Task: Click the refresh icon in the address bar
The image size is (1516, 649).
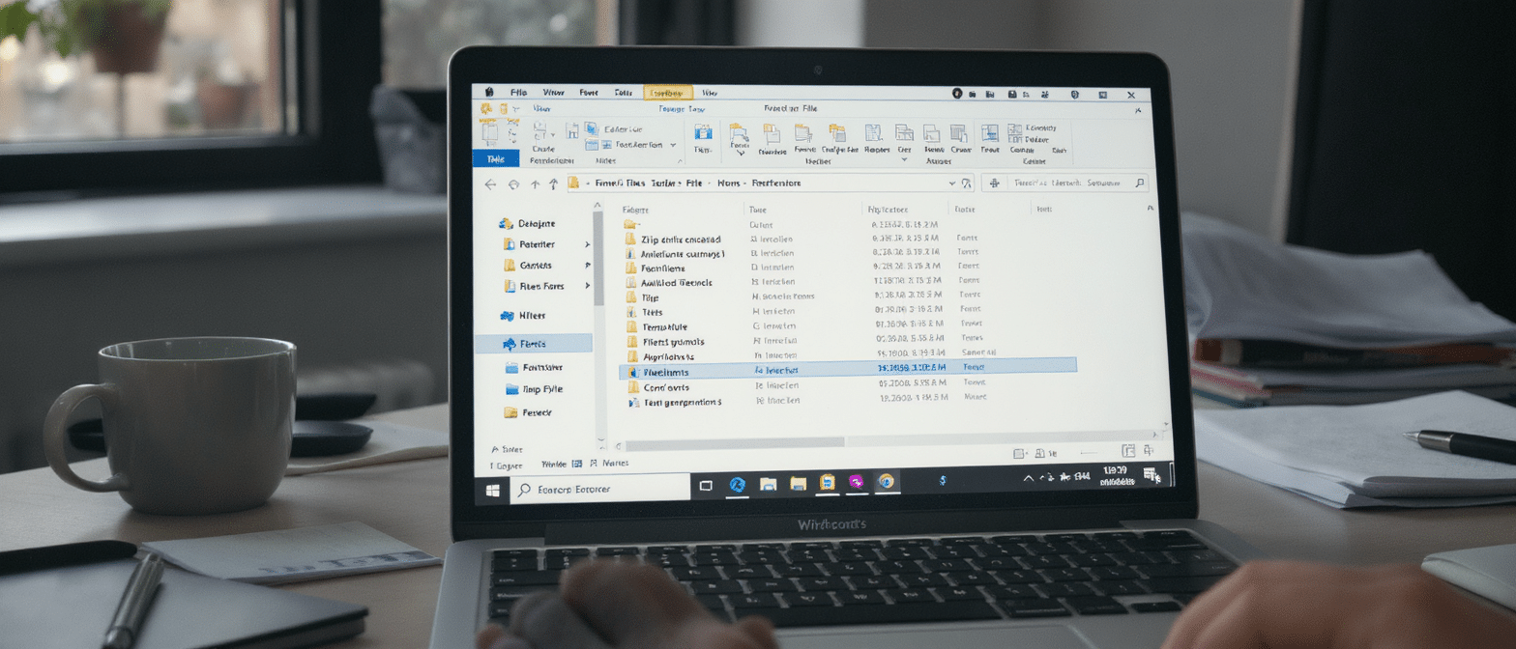Action: (966, 183)
